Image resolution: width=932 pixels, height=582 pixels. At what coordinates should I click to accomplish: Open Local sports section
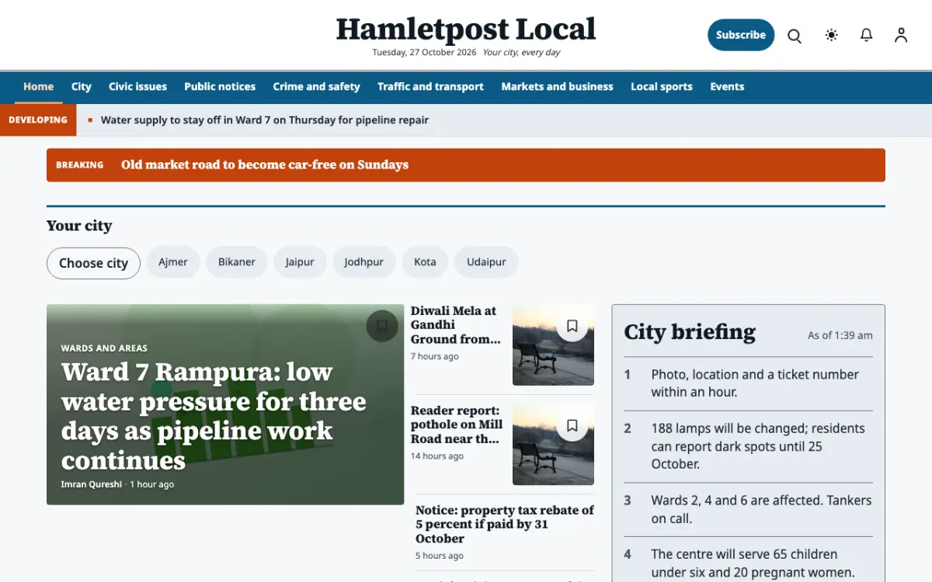662,87
